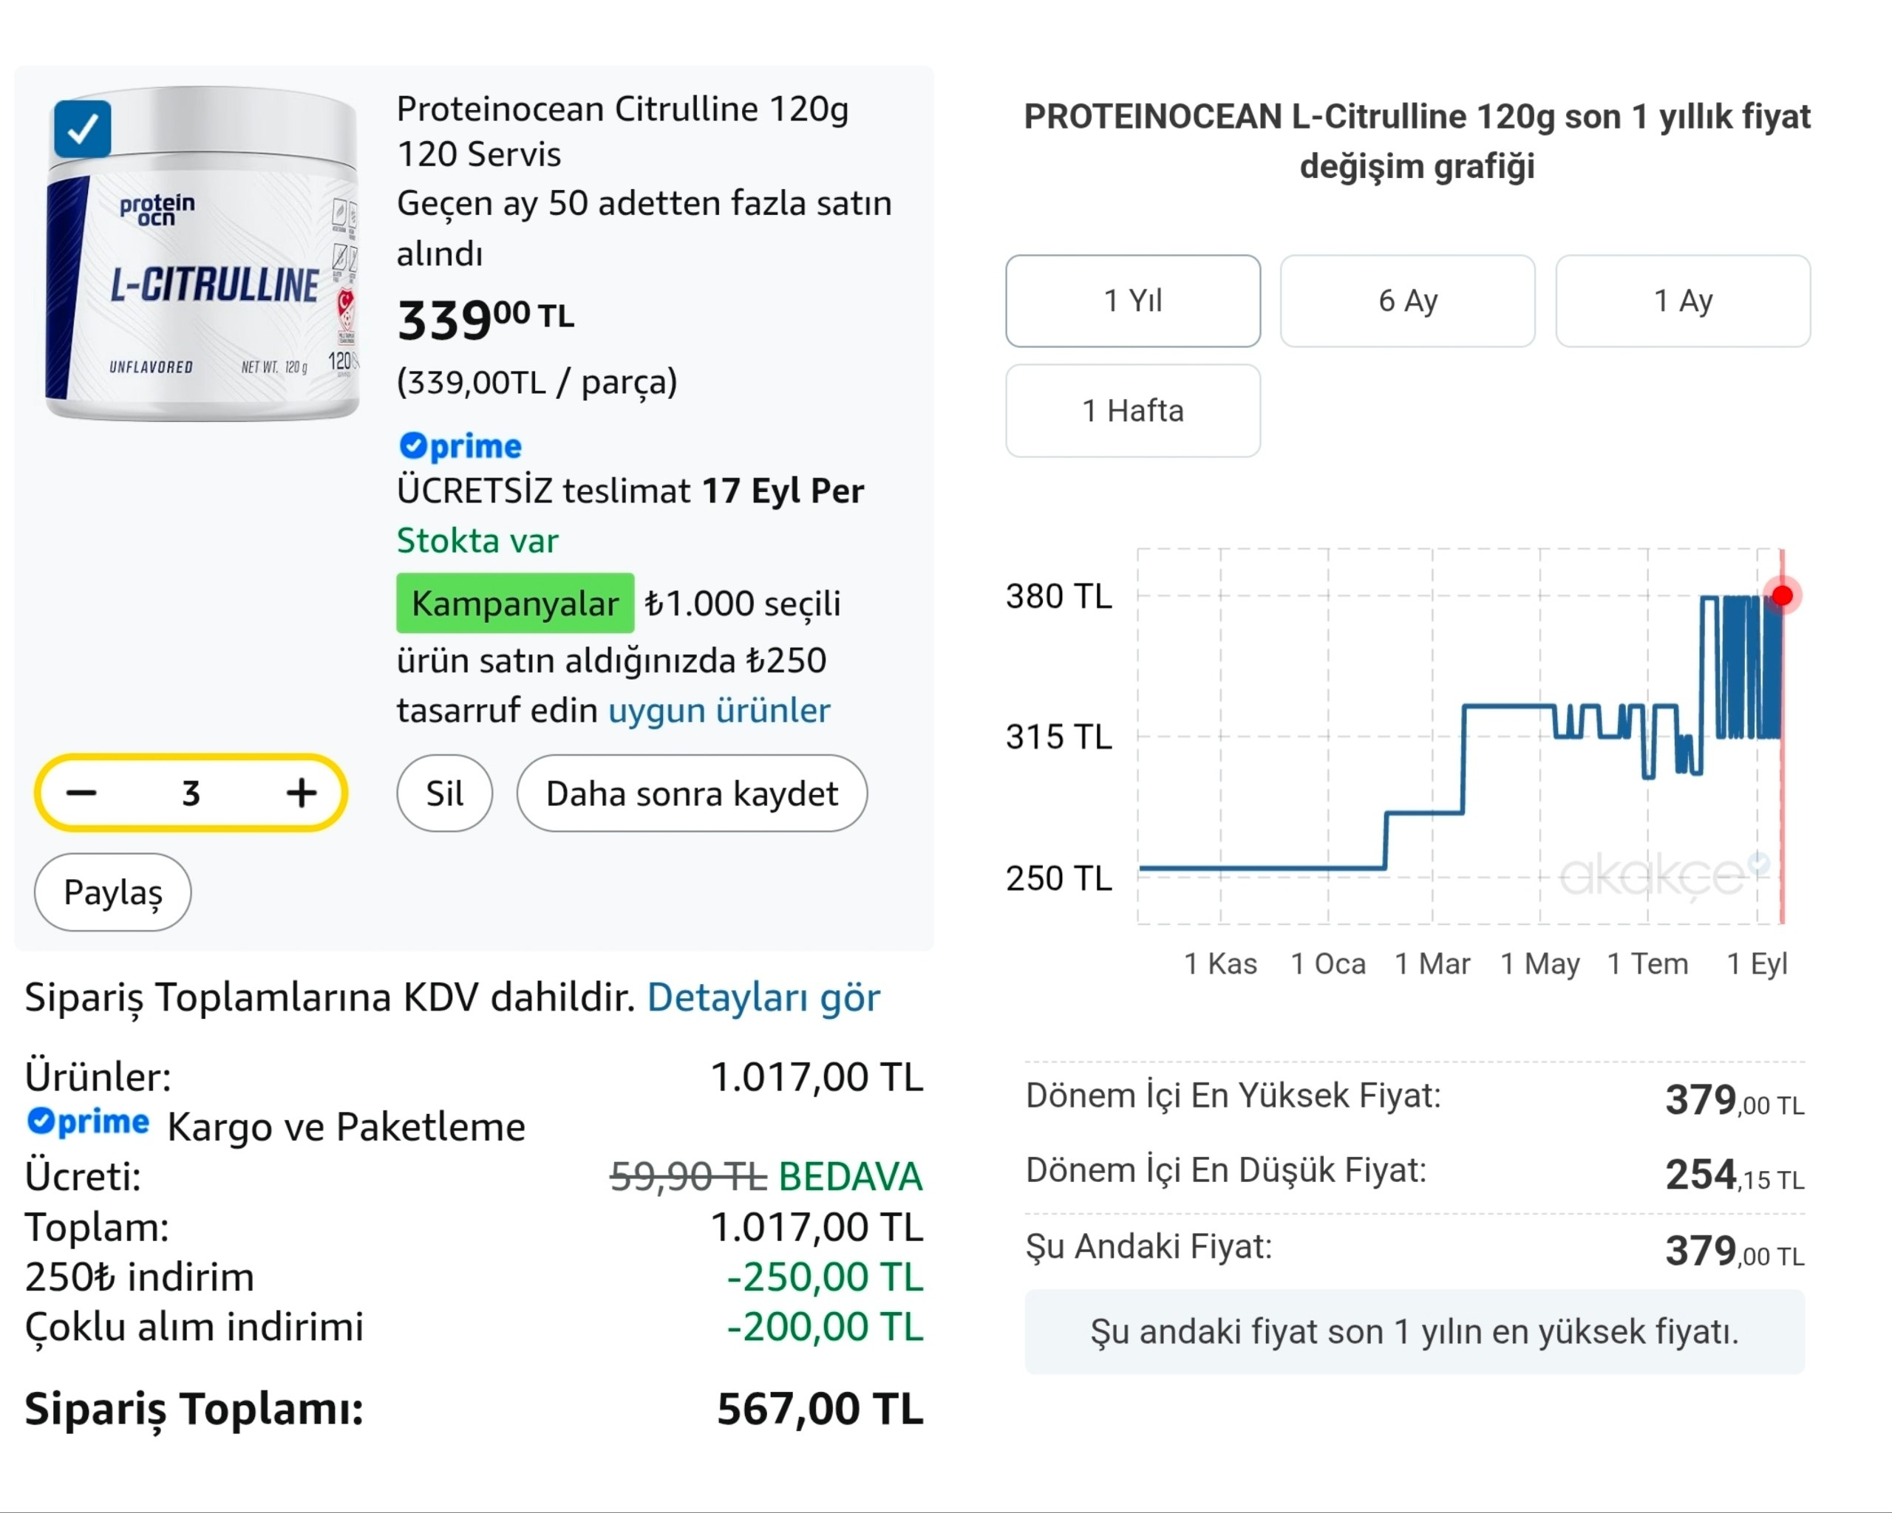
Task: Click the 380 TL axis label
Action: tap(1058, 596)
